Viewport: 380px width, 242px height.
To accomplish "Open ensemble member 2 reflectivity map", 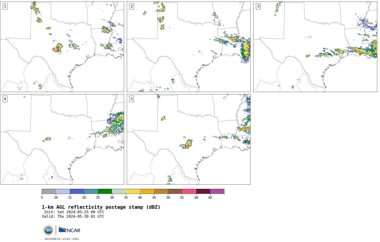I will tap(189, 47).
